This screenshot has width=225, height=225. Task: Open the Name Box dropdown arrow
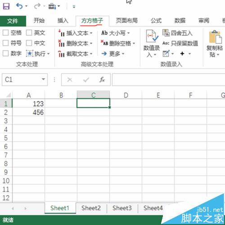(43, 79)
